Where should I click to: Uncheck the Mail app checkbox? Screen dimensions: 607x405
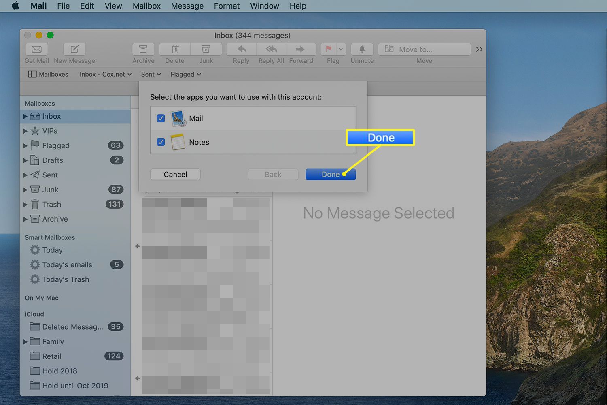click(x=161, y=118)
